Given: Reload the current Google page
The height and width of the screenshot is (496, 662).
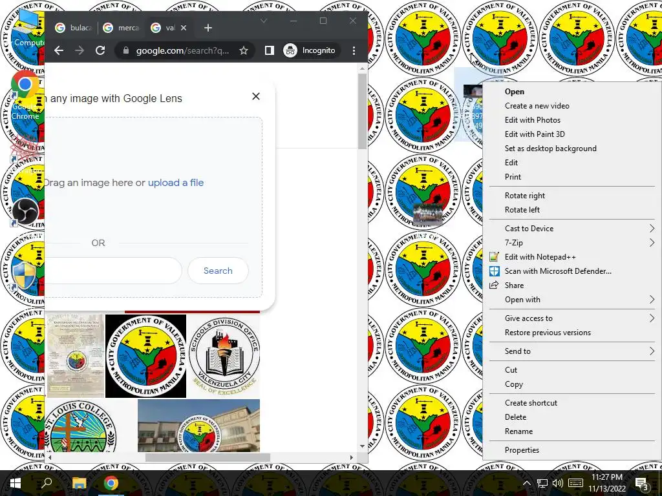Looking at the screenshot, I should tap(100, 50).
